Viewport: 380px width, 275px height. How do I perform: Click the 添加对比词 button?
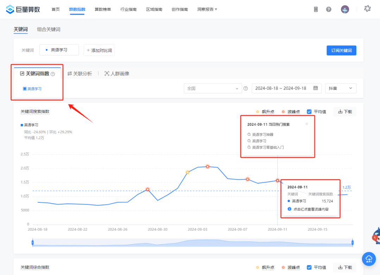coord(99,50)
